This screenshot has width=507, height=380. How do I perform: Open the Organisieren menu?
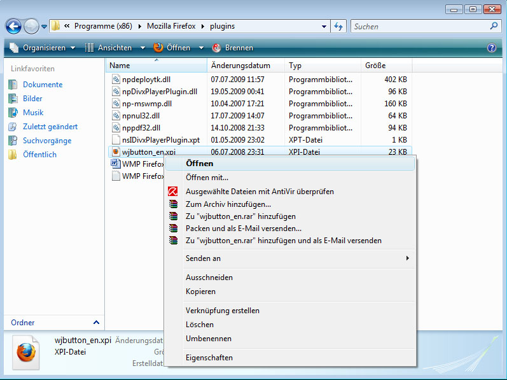(43, 48)
